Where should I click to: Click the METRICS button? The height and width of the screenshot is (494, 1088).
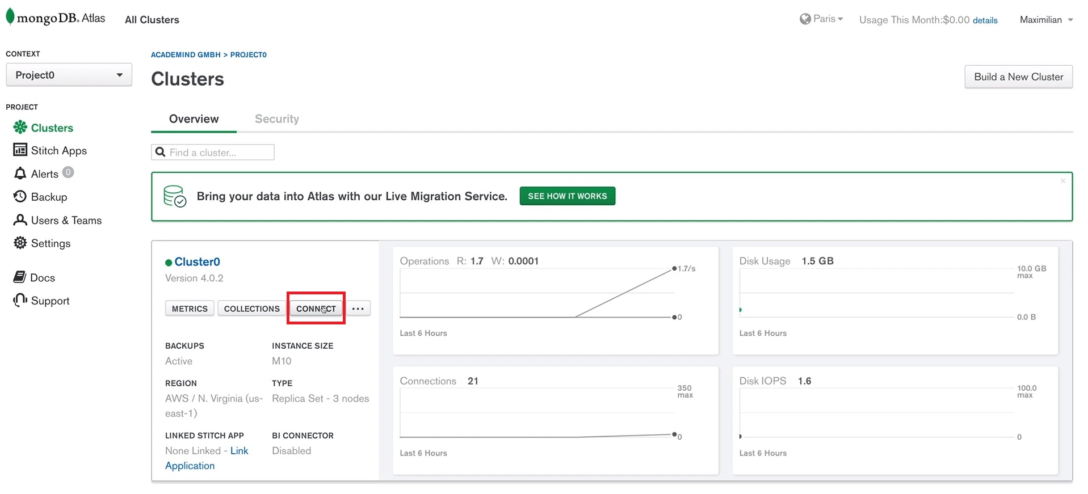click(x=190, y=309)
